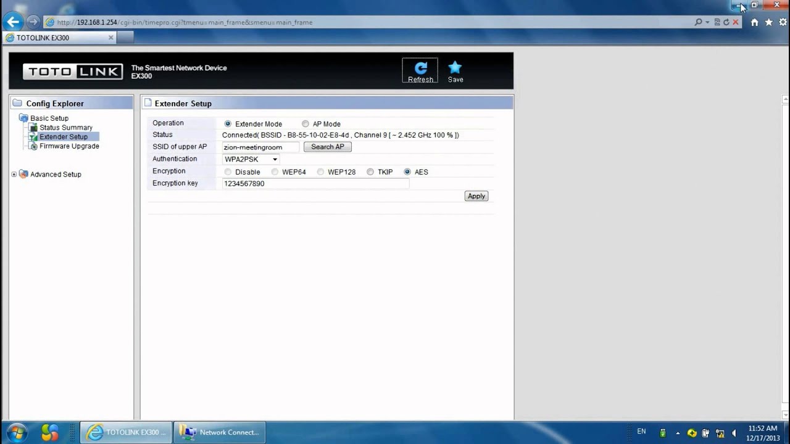Image resolution: width=790 pixels, height=444 pixels.
Task: Click the second pinned taskbar icon
Action: point(50,432)
